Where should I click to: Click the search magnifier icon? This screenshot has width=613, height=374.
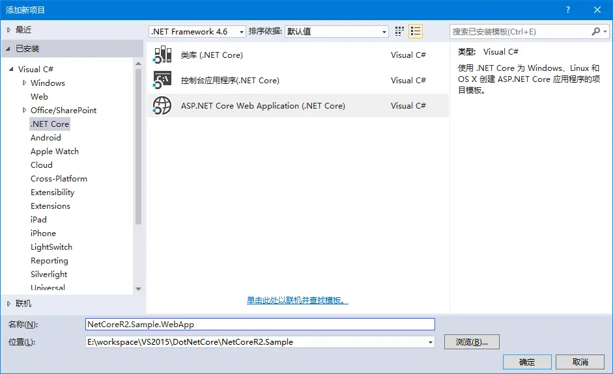pyautogui.click(x=596, y=31)
